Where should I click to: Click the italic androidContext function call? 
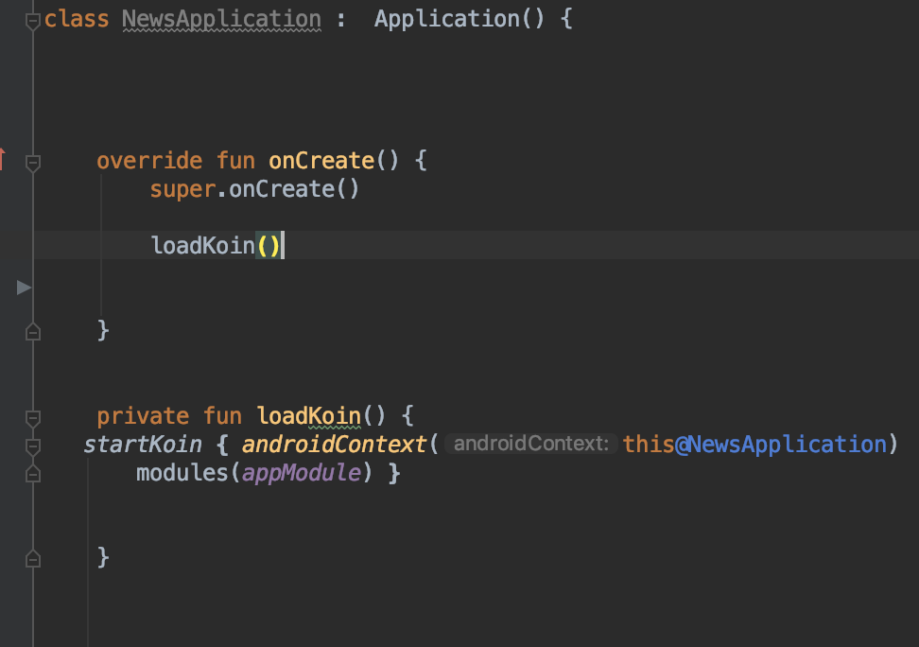334,444
